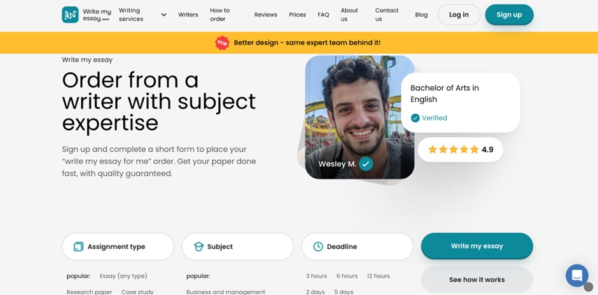Click the Assignment type papers icon
This screenshot has width=598, height=295.
pos(78,247)
